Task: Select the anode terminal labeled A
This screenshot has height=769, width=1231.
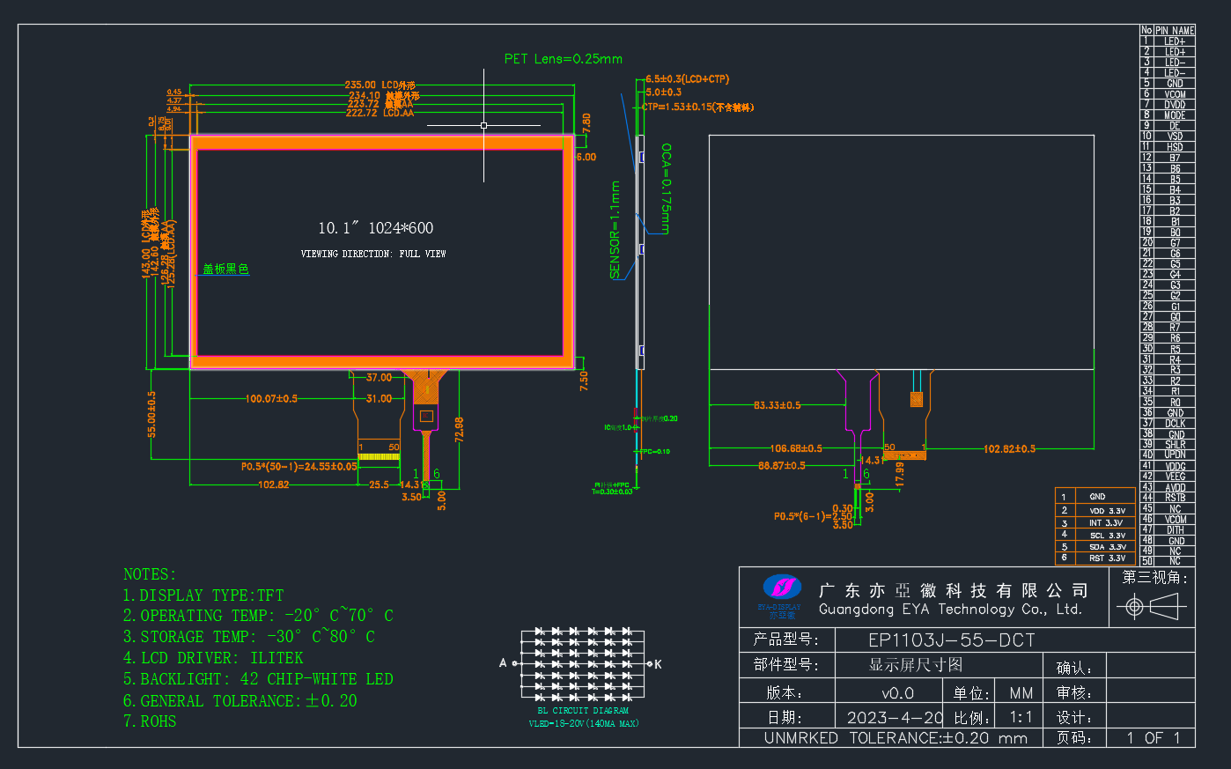Action: (x=503, y=663)
